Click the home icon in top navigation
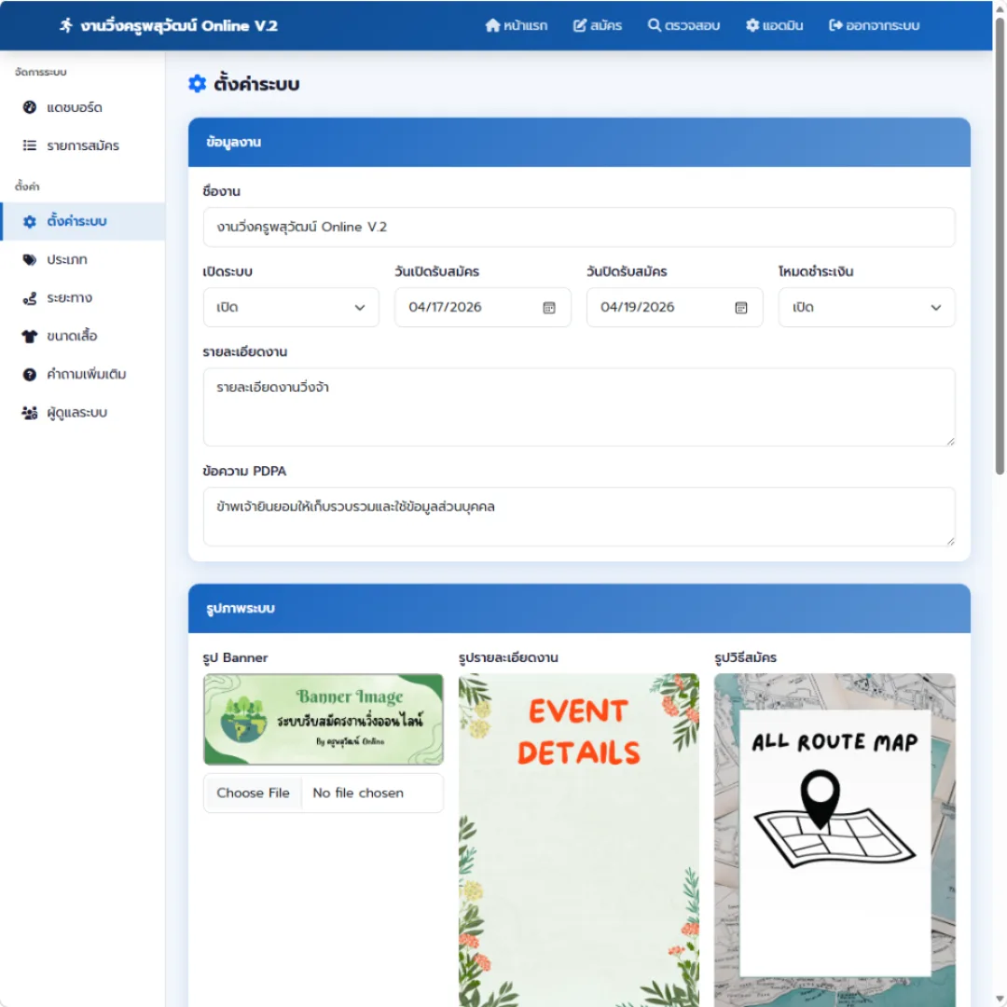Screen dimensions: 1007x1007 coord(492,25)
